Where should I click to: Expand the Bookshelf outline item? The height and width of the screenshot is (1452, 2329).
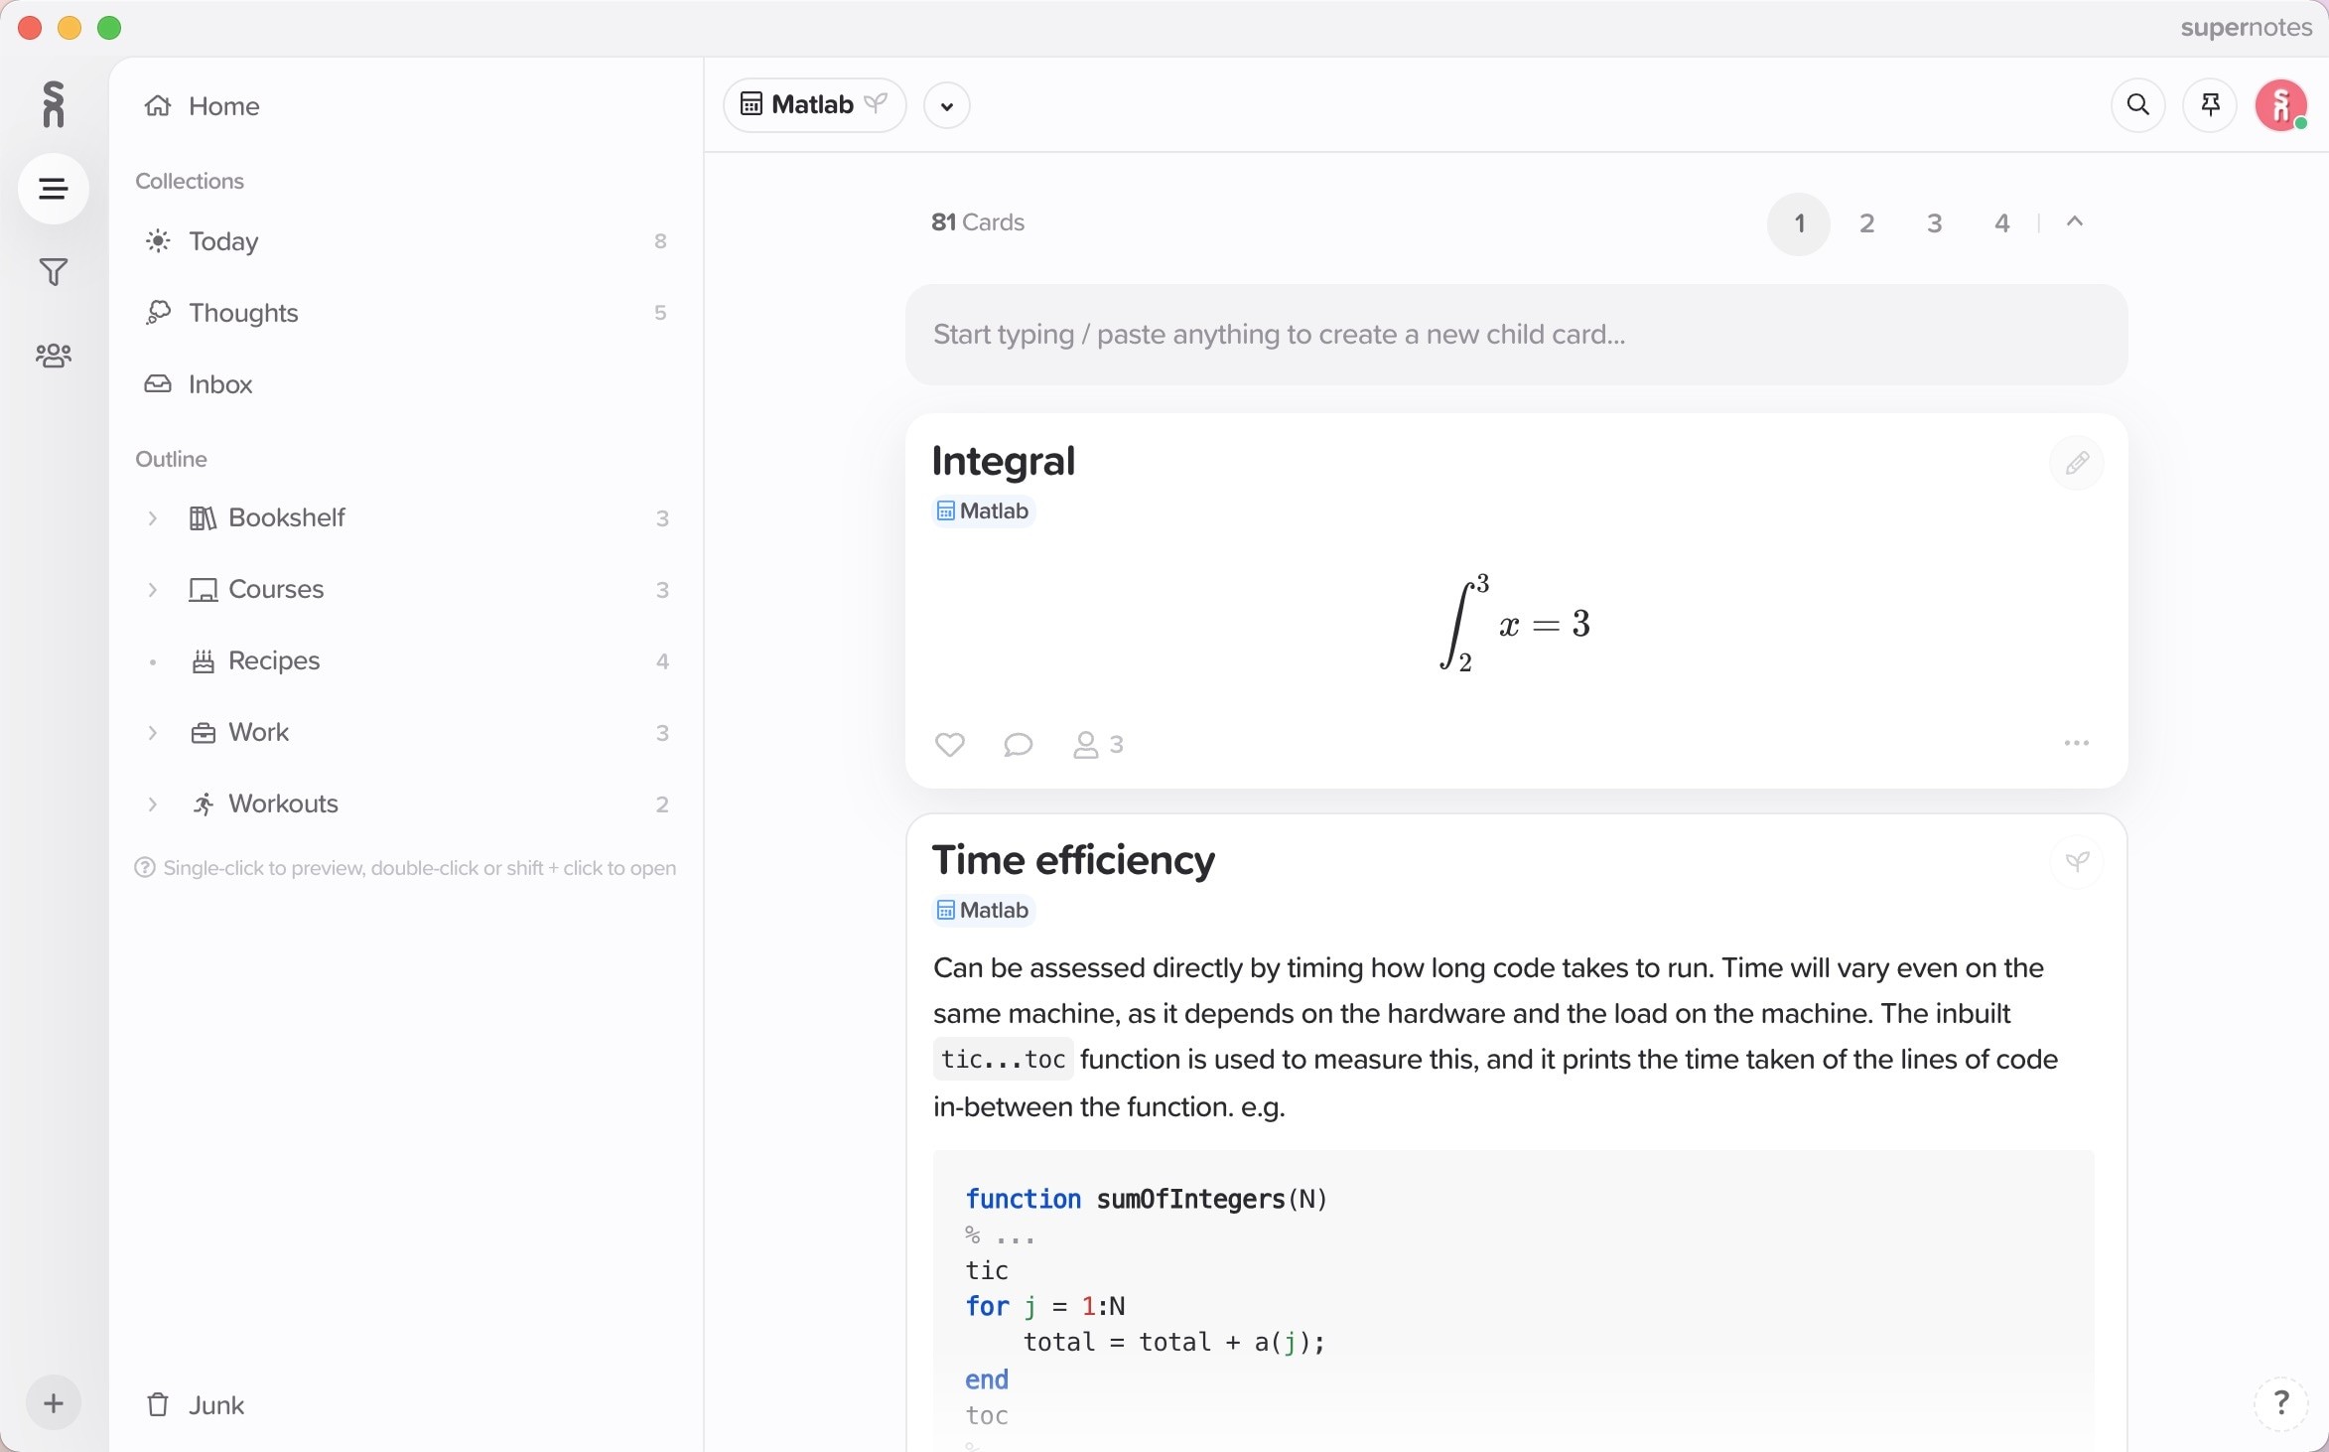pyautogui.click(x=151, y=518)
